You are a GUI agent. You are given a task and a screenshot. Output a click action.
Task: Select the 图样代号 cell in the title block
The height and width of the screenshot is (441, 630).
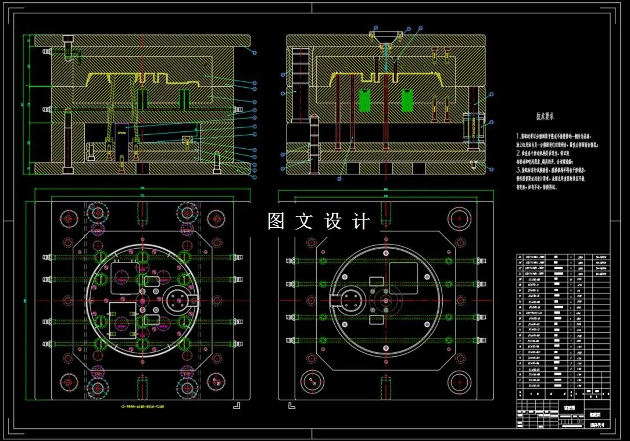[x=597, y=425]
